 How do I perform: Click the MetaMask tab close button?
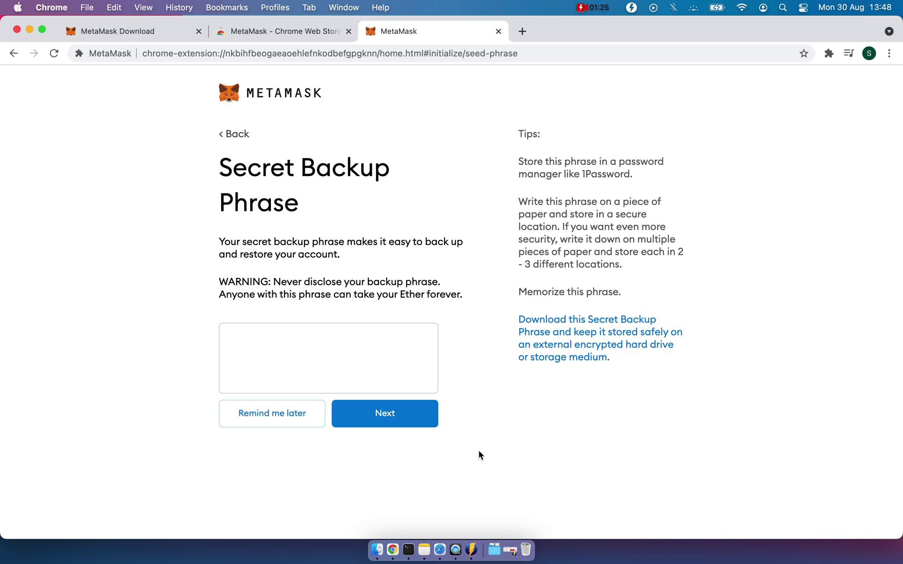tap(497, 31)
